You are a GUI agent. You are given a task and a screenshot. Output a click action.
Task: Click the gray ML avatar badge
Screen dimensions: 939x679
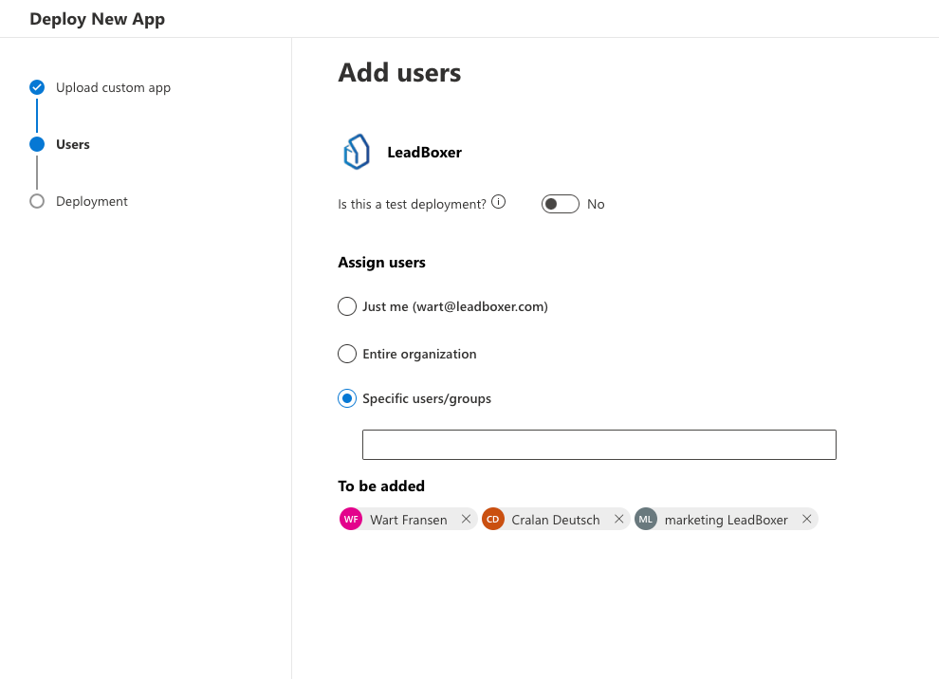point(646,519)
